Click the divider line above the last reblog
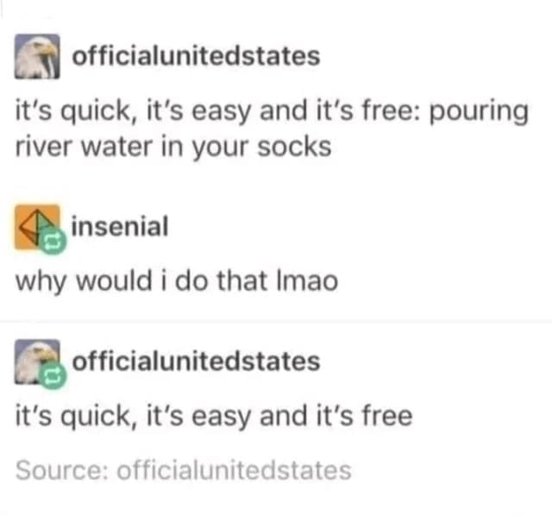Viewport: 552px width, 516px height. tap(276, 322)
